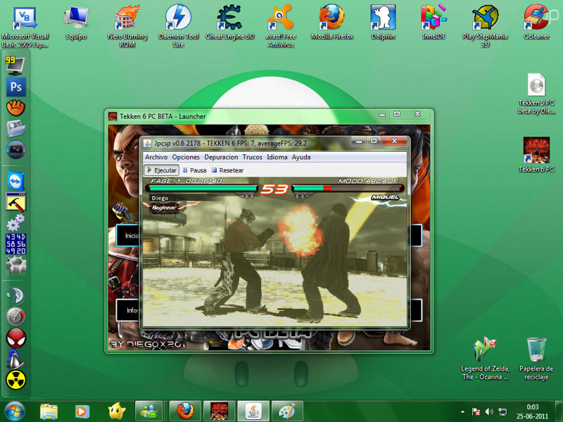The width and height of the screenshot is (563, 422).
Task: Show hidden tray icons arrow
Action: pos(462,411)
